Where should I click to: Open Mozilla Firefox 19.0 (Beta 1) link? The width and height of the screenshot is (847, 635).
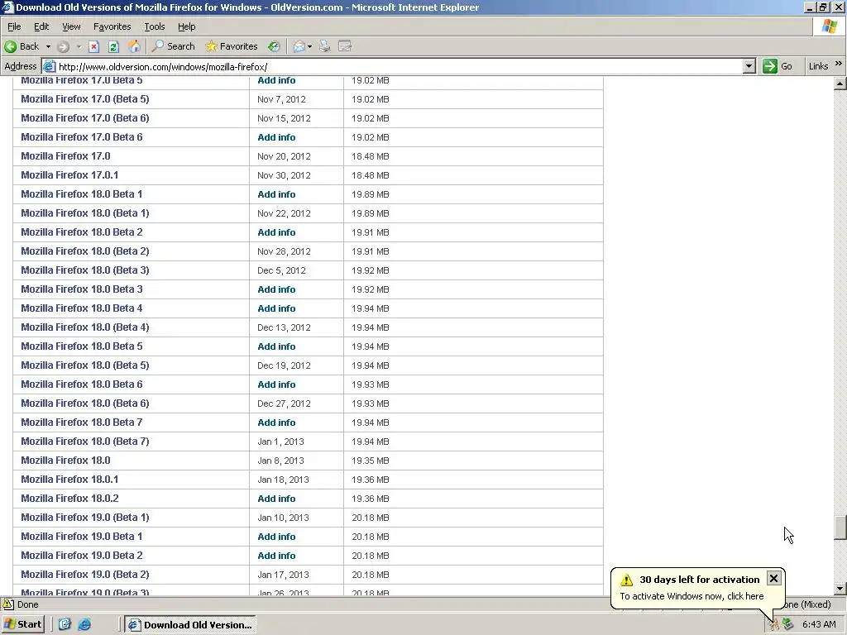click(x=85, y=518)
